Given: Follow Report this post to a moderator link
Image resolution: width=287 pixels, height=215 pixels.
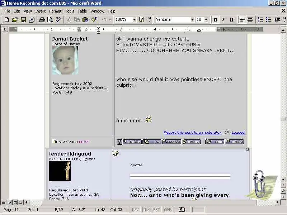Looking at the screenshot, I should (192, 132).
